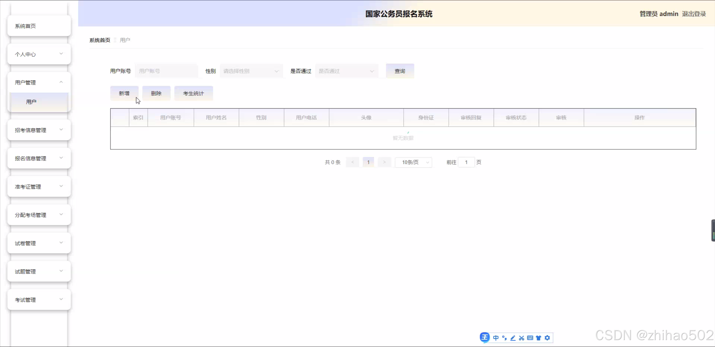715x347 pixels.
Task: Click the 查询 search button
Action: click(399, 71)
